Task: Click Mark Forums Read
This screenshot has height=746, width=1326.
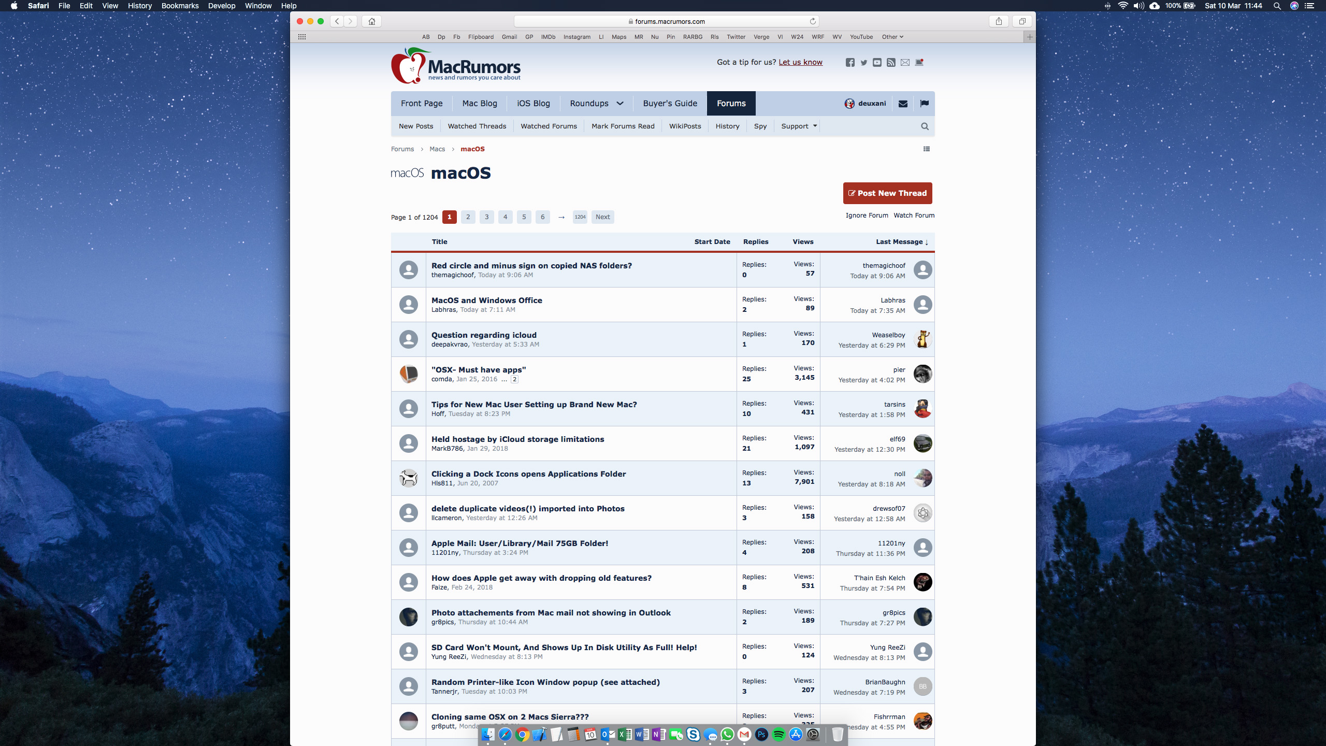Action: 623,126
